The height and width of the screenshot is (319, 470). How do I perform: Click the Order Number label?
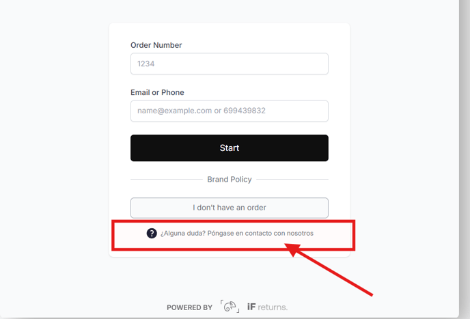tap(156, 45)
